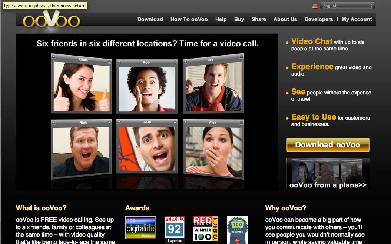This screenshot has height=244, width=391.
Task: Click Rich's video window
Action: [81, 149]
